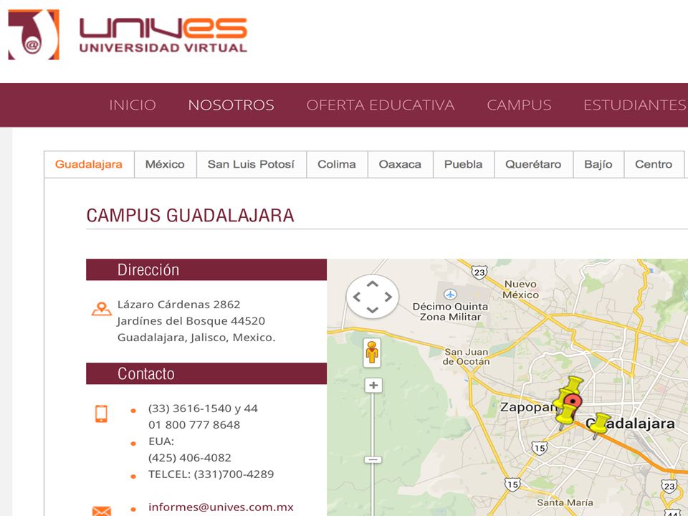Click the CAMPUS GUADALAJARA heading
This screenshot has width=688, height=516.
tap(190, 216)
